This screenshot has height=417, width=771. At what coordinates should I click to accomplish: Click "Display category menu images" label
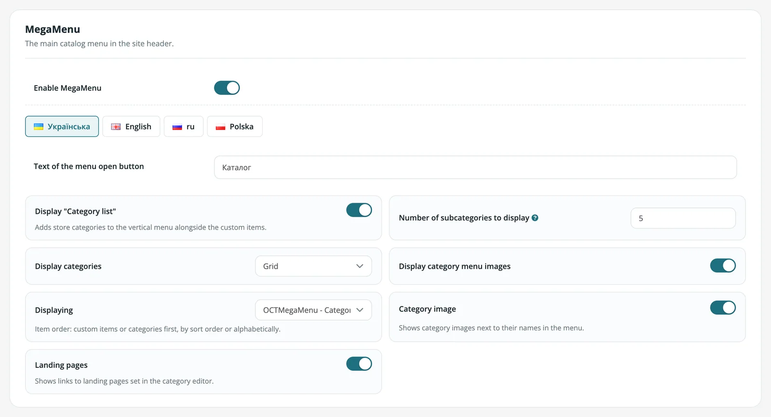(454, 266)
